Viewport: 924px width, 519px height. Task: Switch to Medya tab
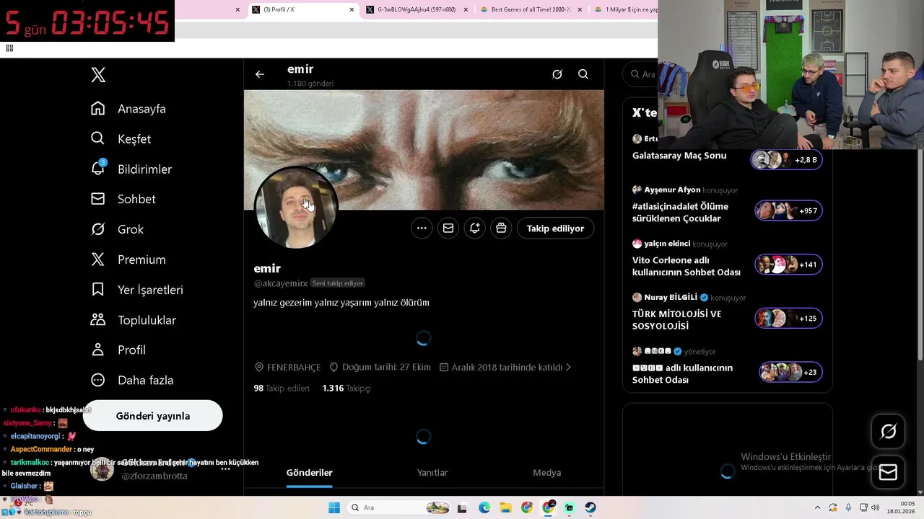pyautogui.click(x=546, y=473)
